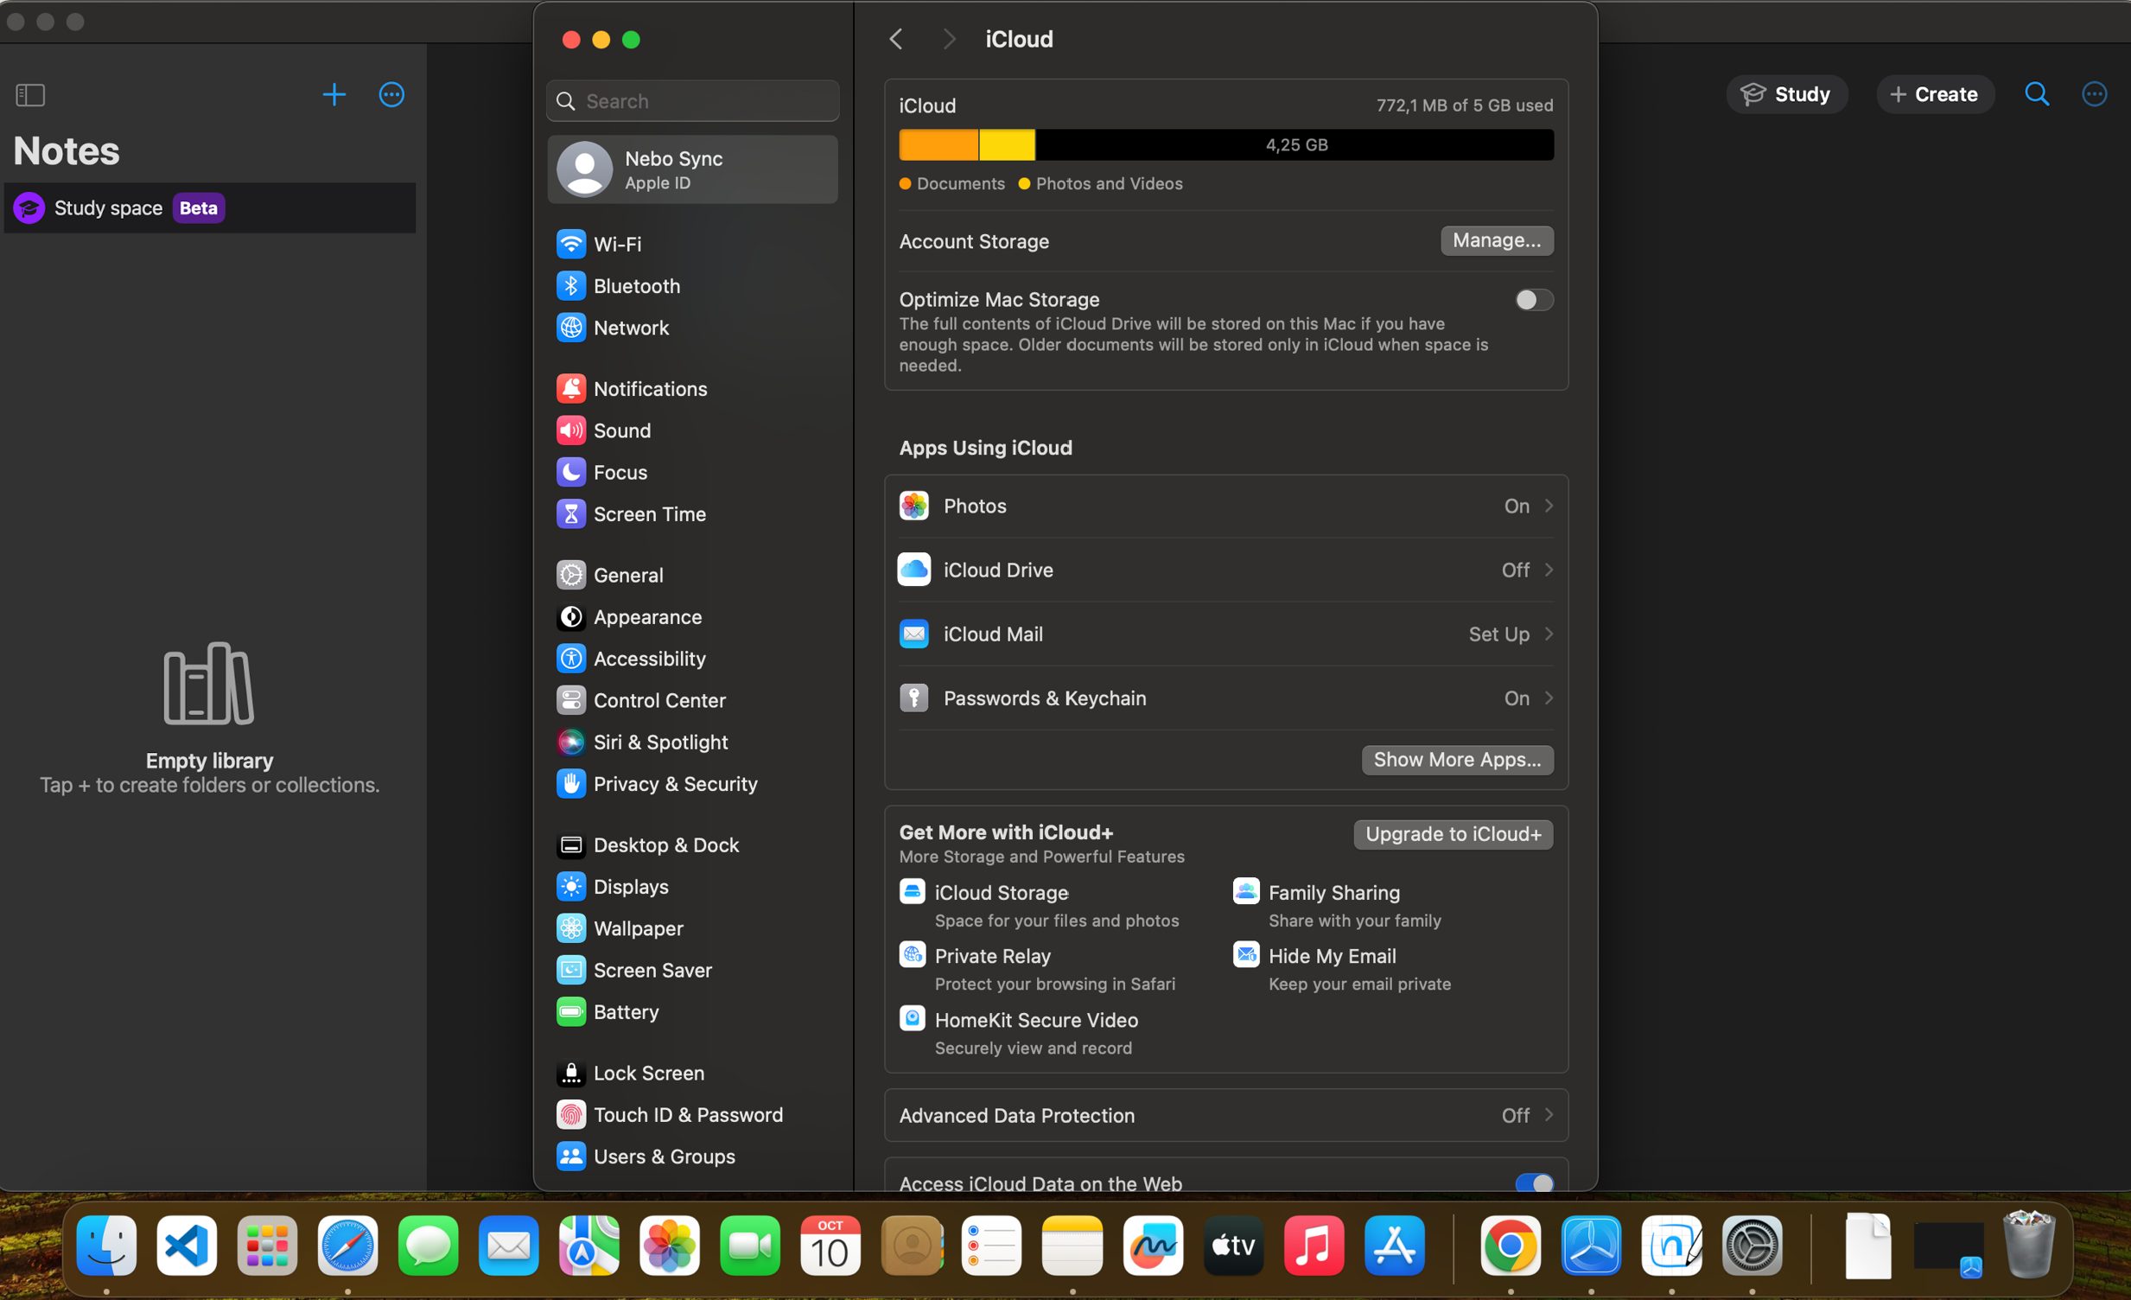
Task: Click the iCloud storage usage bar
Action: point(1225,144)
